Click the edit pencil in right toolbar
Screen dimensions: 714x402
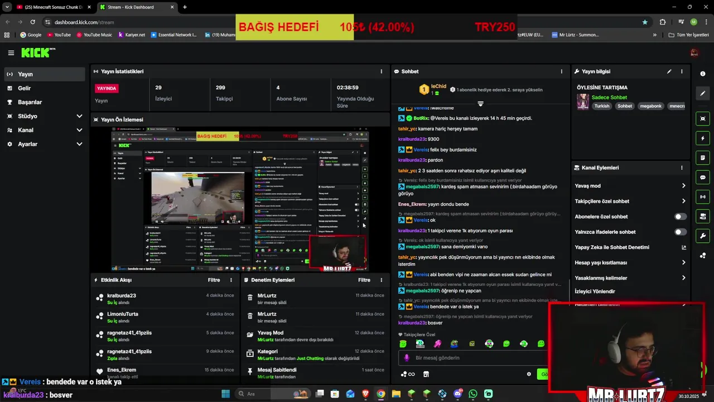pyautogui.click(x=703, y=93)
